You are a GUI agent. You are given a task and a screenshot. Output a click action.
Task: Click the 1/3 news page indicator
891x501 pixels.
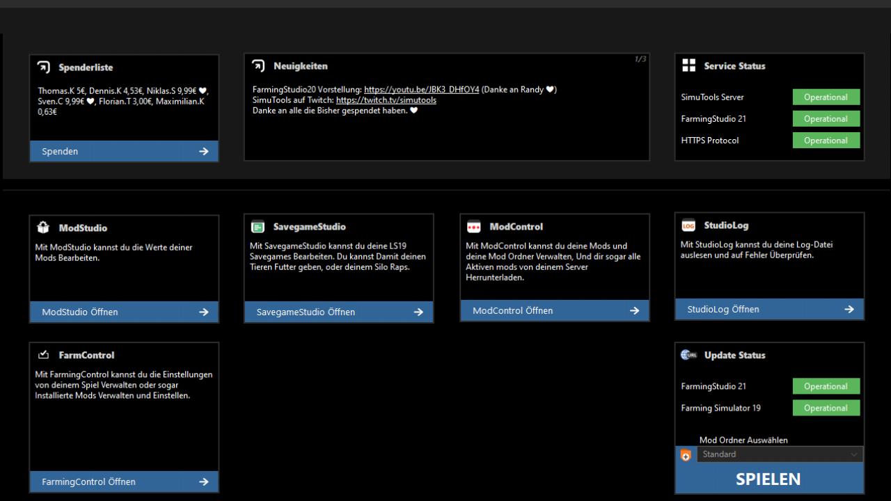[640, 59]
